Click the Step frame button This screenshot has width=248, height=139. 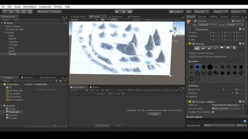[130, 12]
